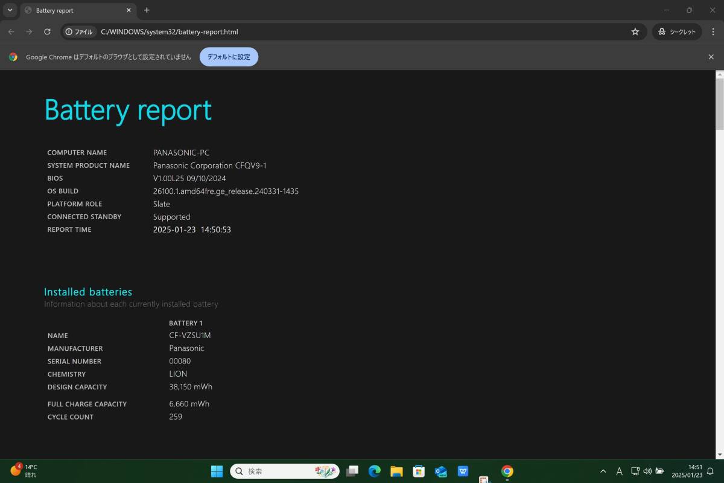Open Microsoft Store from the taskbar

pyautogui.click(x=419, y=471)
